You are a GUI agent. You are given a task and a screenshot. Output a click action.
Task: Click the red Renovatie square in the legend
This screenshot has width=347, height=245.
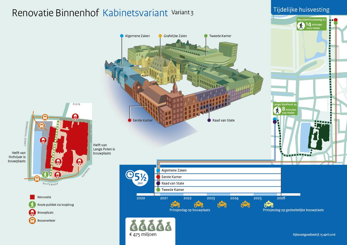(x=32, y=197)
